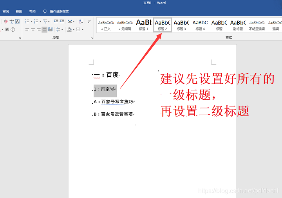Apply distributed alignment
Image resolution: width=282 pixels, height=198 pixels.
click(50, 29)
